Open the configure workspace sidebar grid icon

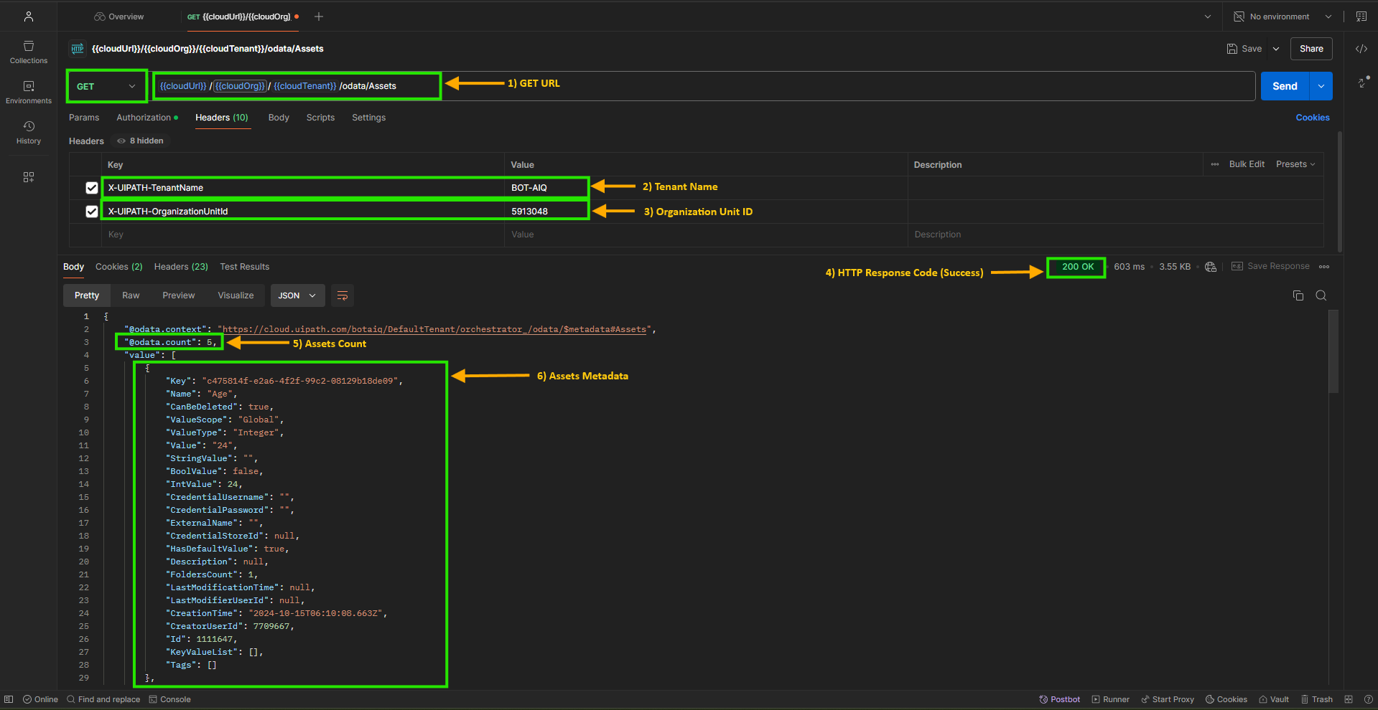(29, 177)
